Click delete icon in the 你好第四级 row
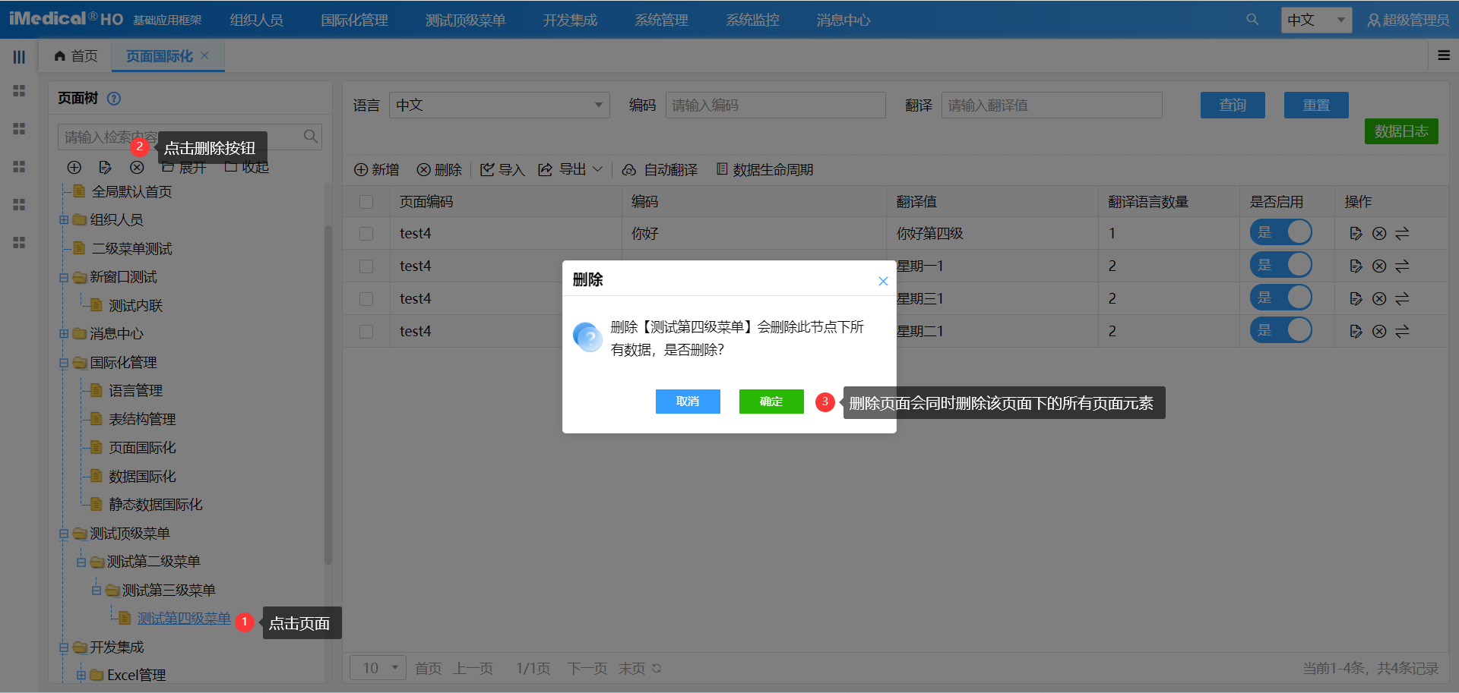 (1379, 234)
